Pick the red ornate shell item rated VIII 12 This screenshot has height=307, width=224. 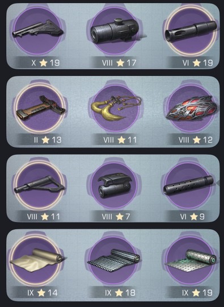(x=191, y=107)
